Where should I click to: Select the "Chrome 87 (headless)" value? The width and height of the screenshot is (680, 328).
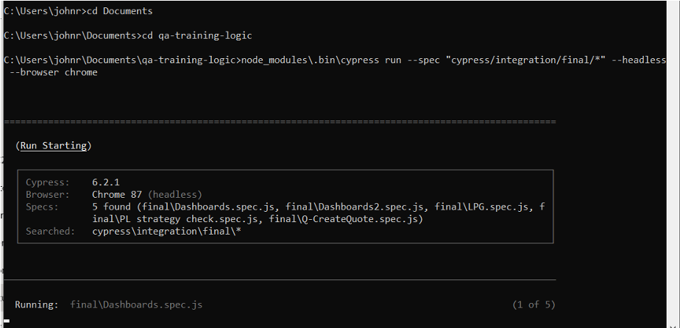[147, 195]
